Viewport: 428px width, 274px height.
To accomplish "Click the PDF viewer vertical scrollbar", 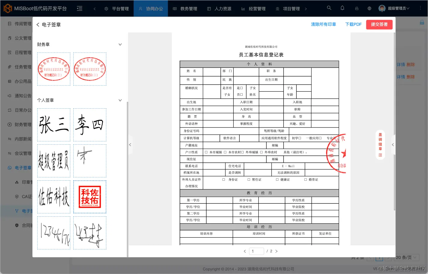I will tap(394, 122).
